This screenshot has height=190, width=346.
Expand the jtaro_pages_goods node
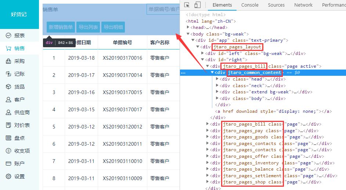[x=208, y=137]
